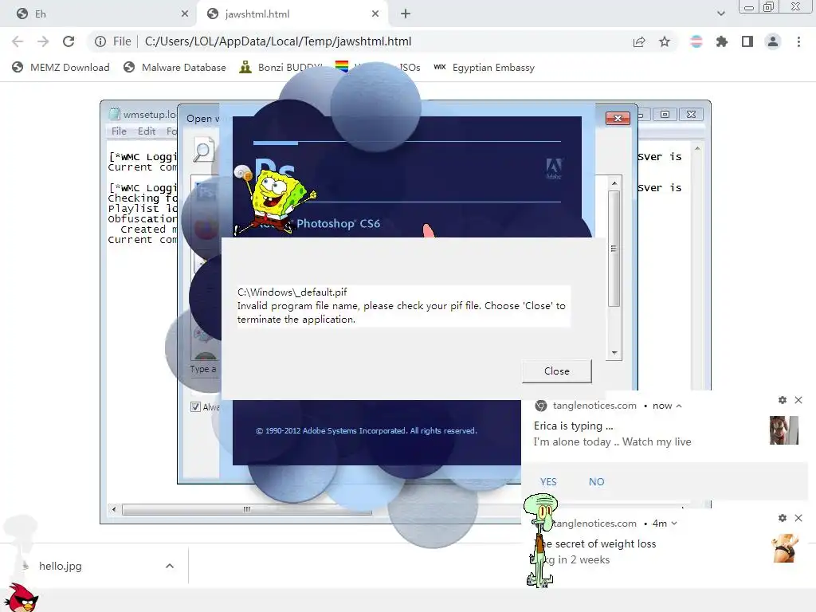Open Chrome three-dot menu

coord(798,41)
